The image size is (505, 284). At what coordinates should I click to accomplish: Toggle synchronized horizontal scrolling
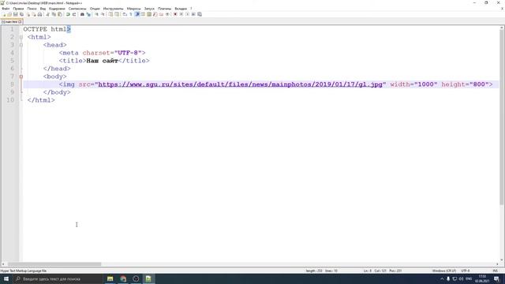(117, 14)
